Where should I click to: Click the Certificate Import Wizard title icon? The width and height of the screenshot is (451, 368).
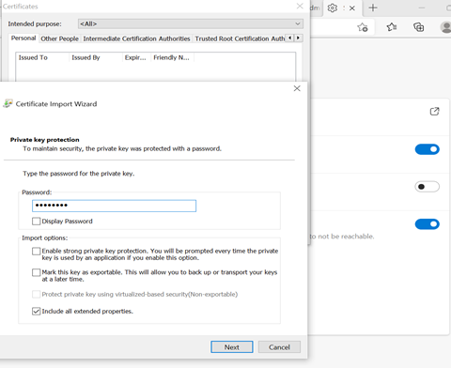pos(8,103)
